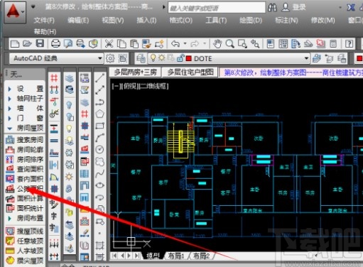
Task: Select the Polygon draw tool
Action: point(100,114)
